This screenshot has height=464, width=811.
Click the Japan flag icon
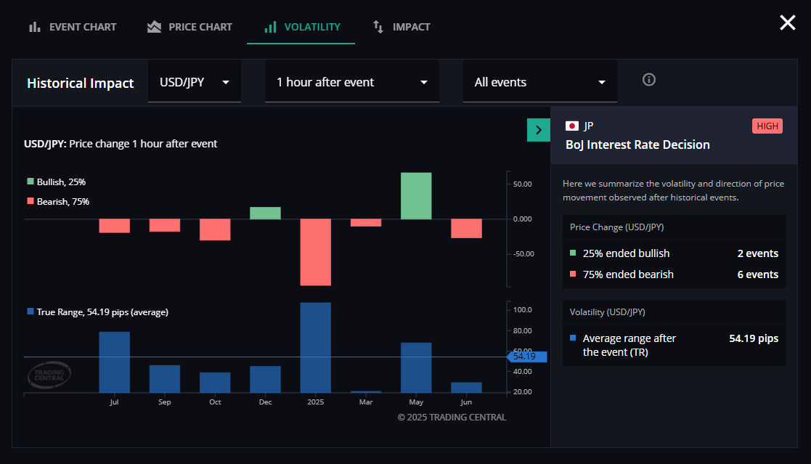tap(572, 126)
